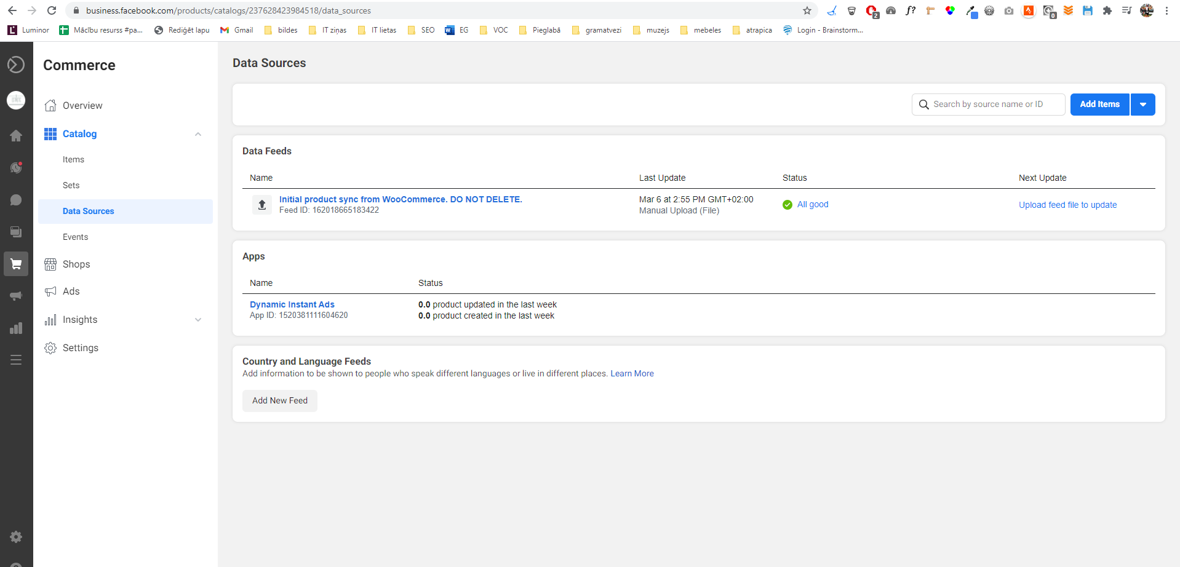Click the Learn More link
This screenshot has width=1180, height=567.
click(x=632, y=373)
